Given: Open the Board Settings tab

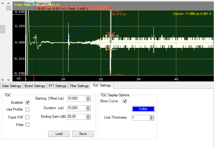Looking at the screenshot, I should [x=35, y=86].
